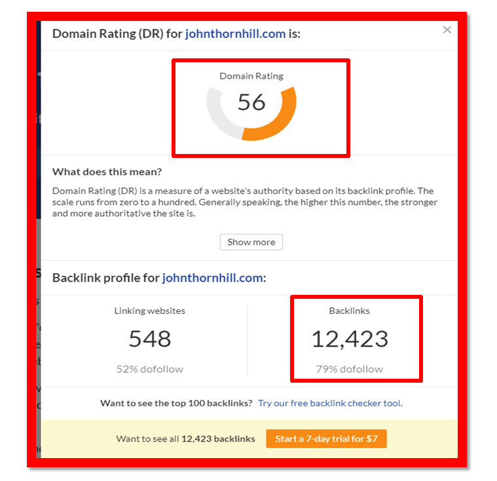The image size is (497, 481).
Task: Open johnthornhill.com link in Backlink profile heading
Action: coord(212,278)
